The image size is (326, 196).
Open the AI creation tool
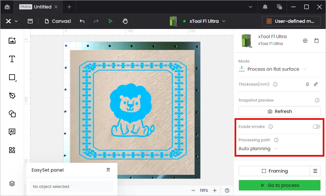click(x=12, y=132)
